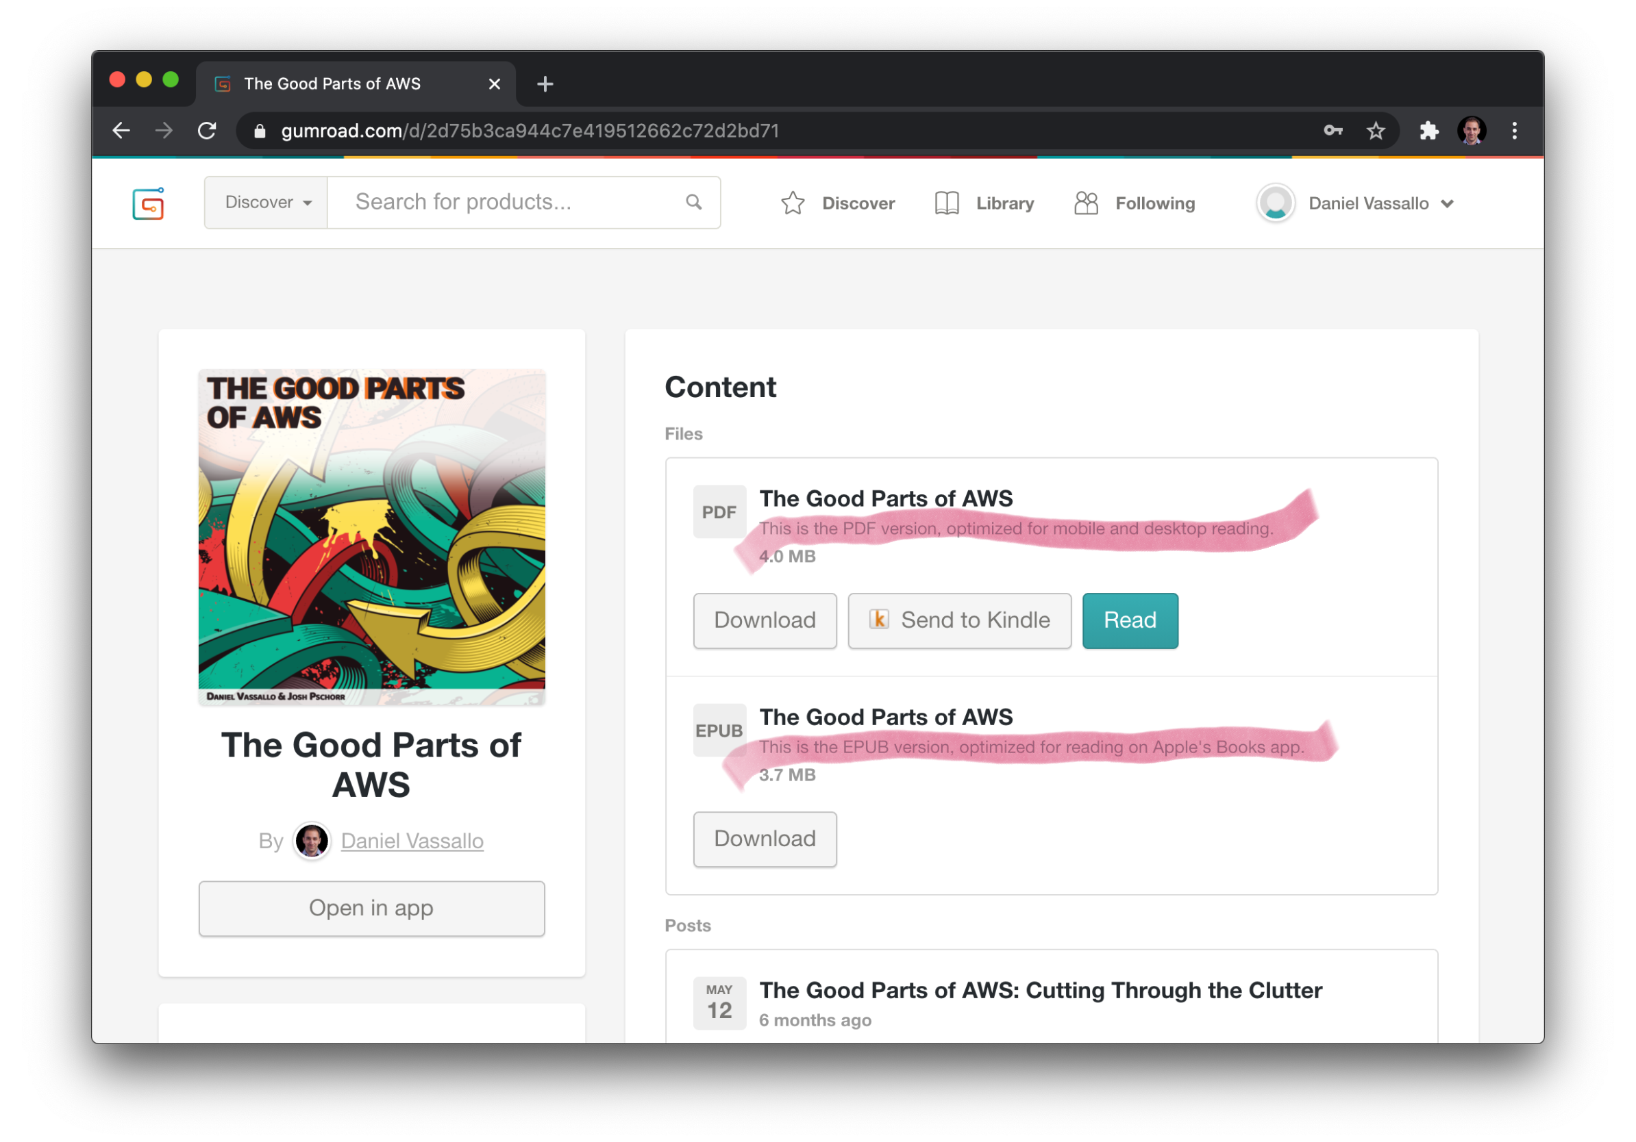Download the PDF file
Image resolution: width=1636 pixels, height=1142 pixels.
(x=765, y=620)
